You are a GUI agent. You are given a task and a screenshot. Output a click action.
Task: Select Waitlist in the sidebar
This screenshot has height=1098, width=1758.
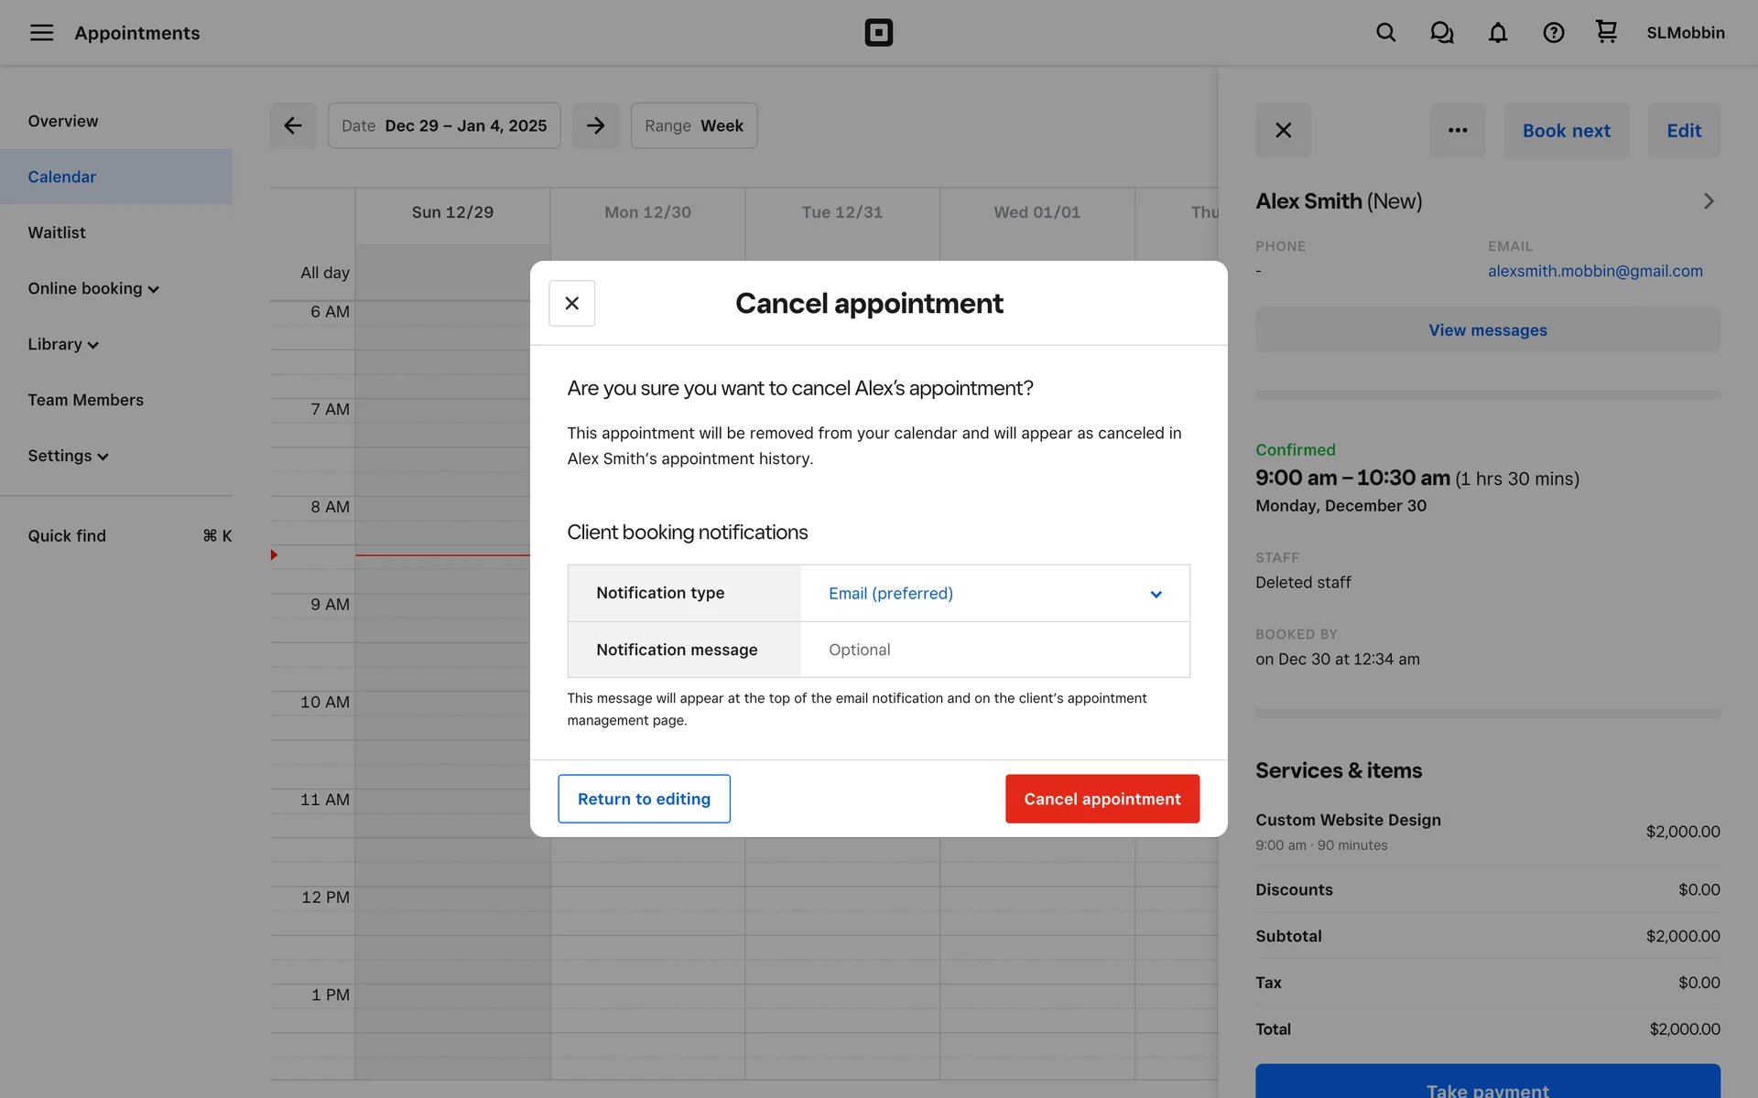pos(57,232)
